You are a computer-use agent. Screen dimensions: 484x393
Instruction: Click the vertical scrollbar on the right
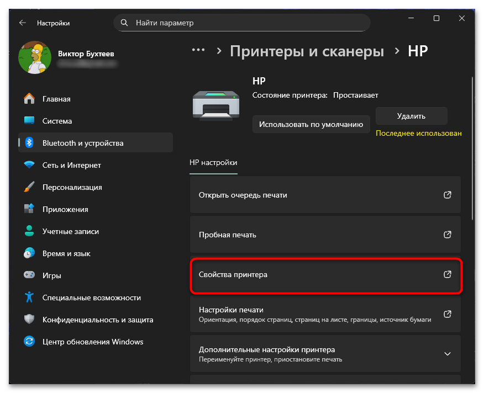[x=472, y=148]
